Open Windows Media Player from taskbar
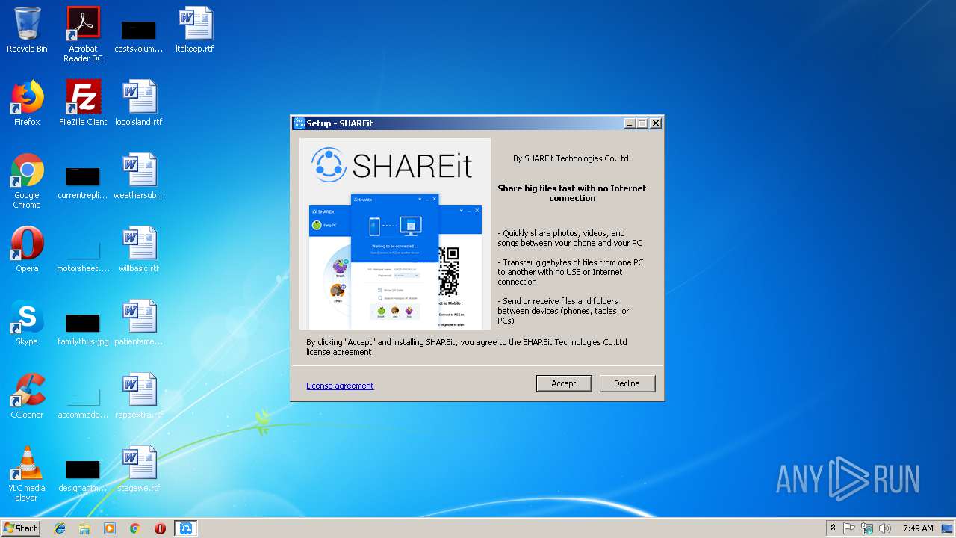The image size is (956, 538). click(x=110, y=528)
